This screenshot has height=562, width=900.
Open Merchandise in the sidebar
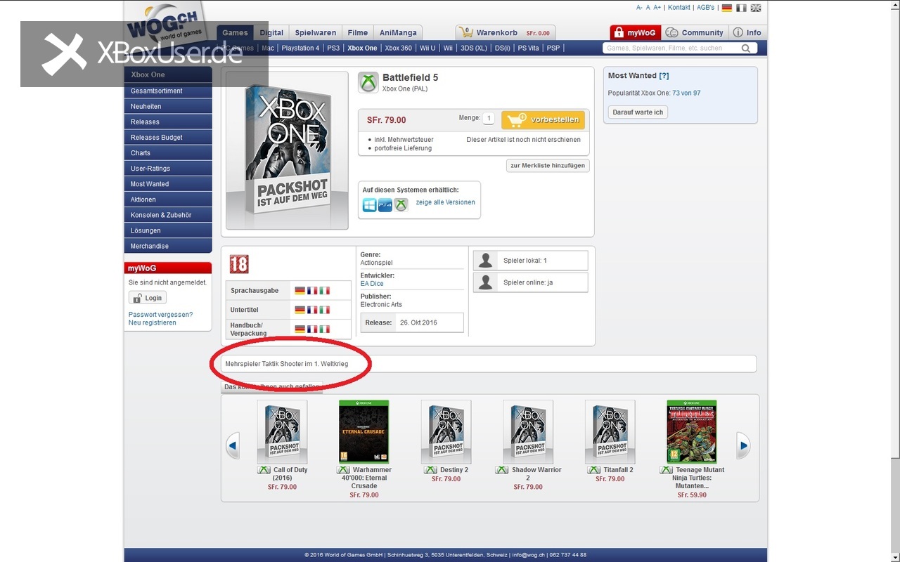168,246
